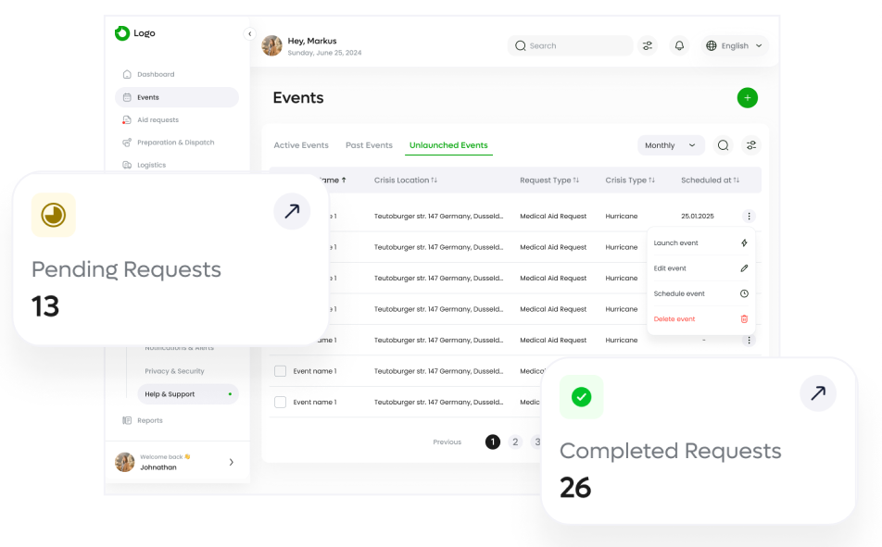Click three-dot menu on first event row
This screenshot has height=547, width=882.
[x=749, y=217]
